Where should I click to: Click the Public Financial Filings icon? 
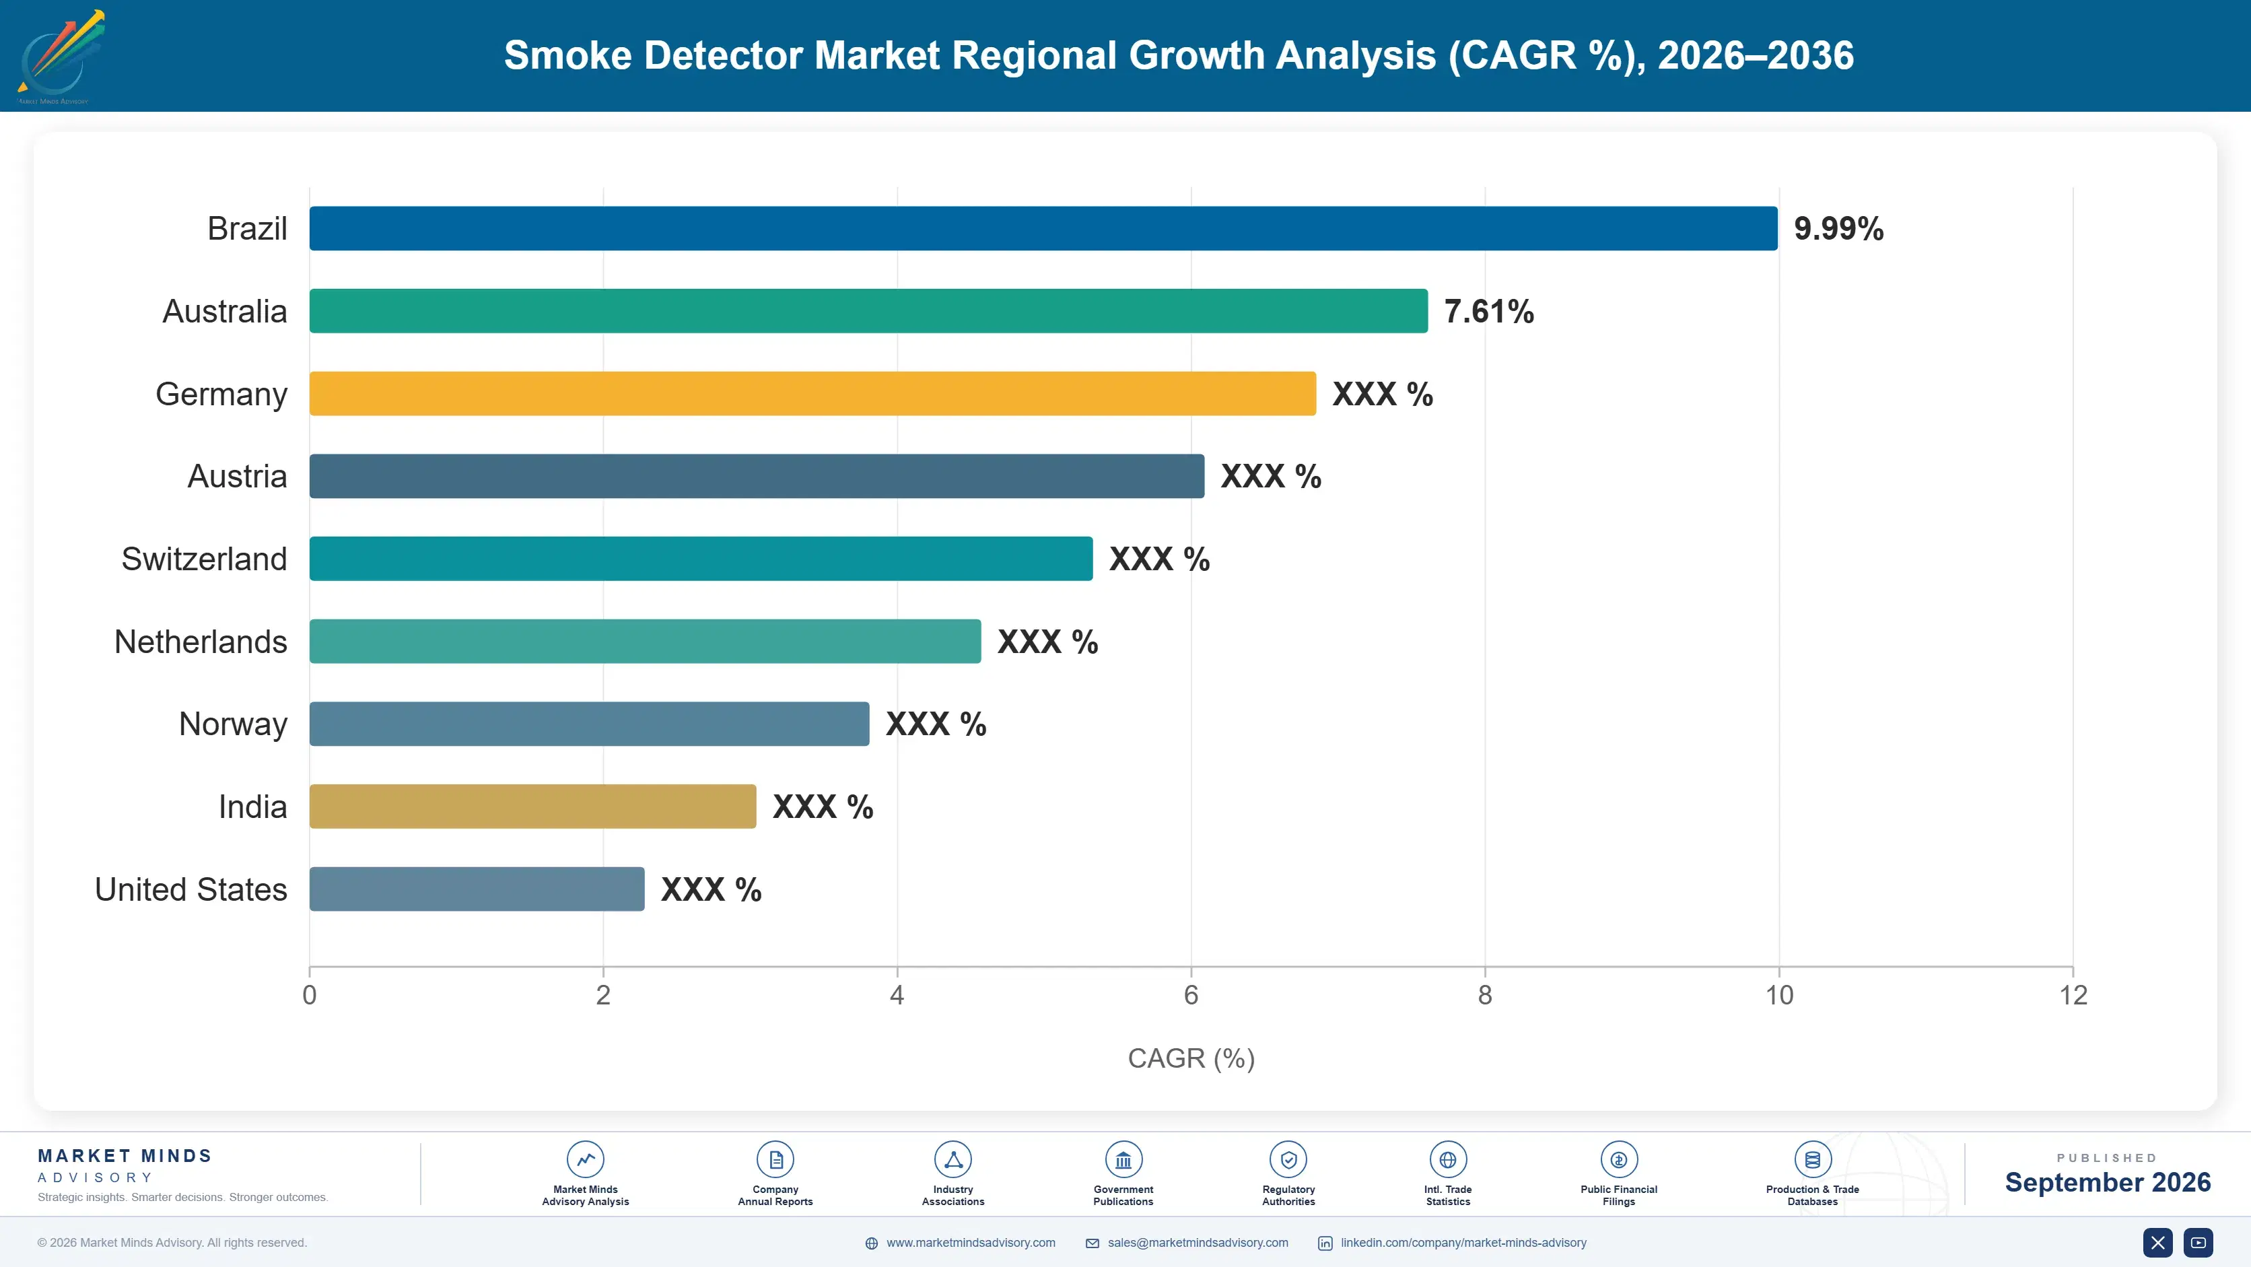(x=1618, y=1159)
